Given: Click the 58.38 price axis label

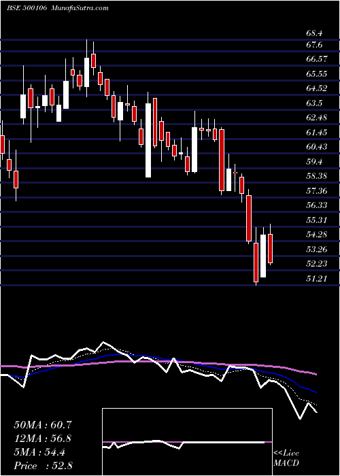Looking at the screenshot, I should pos(317,176).
